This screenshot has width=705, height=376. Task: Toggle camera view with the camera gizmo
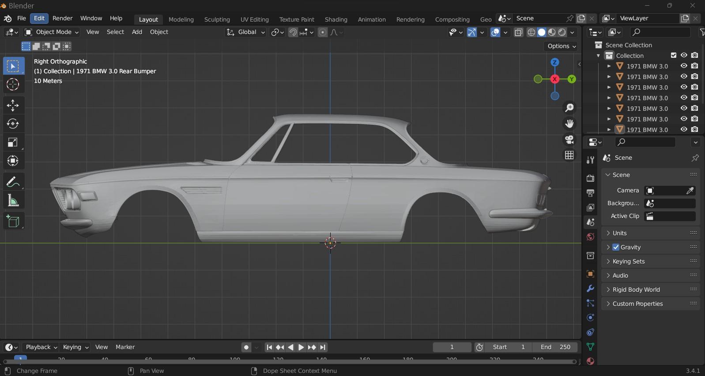point(569,139)
